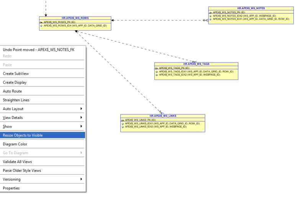This screenshot has width=295, height=197.
Task: Select the HR.APEX$_WS_TAGS table title
Action: point(196,64)
